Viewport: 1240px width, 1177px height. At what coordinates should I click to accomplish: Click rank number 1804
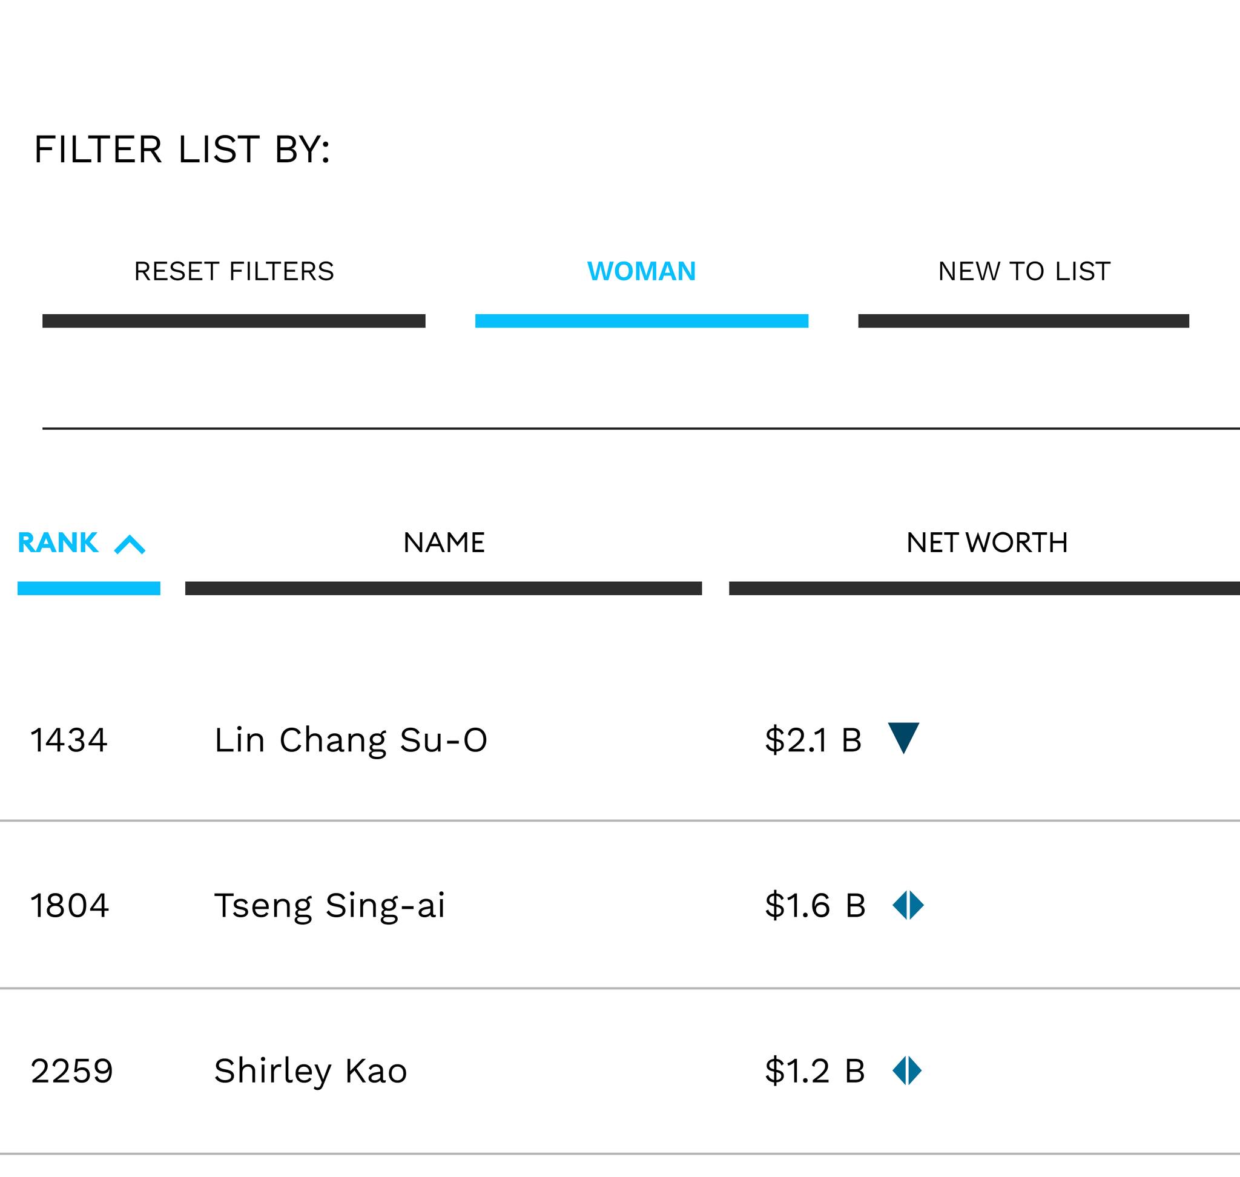click(70, 905)
